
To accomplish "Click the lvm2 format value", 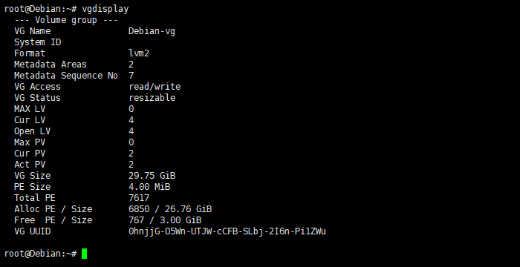I will click(x=139, y=53).
